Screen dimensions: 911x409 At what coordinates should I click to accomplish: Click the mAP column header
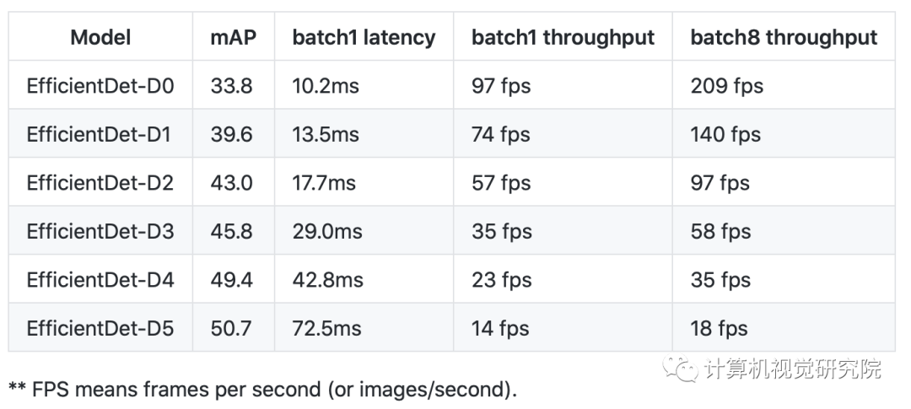pos(232,37)
